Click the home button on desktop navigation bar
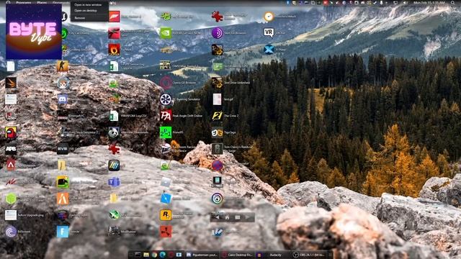 [227, 217]
